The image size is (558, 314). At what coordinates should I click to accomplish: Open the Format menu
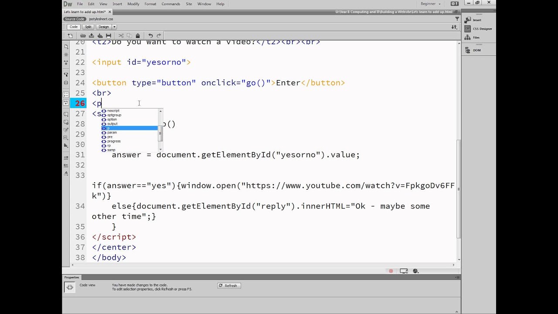[x=150, y=4]
